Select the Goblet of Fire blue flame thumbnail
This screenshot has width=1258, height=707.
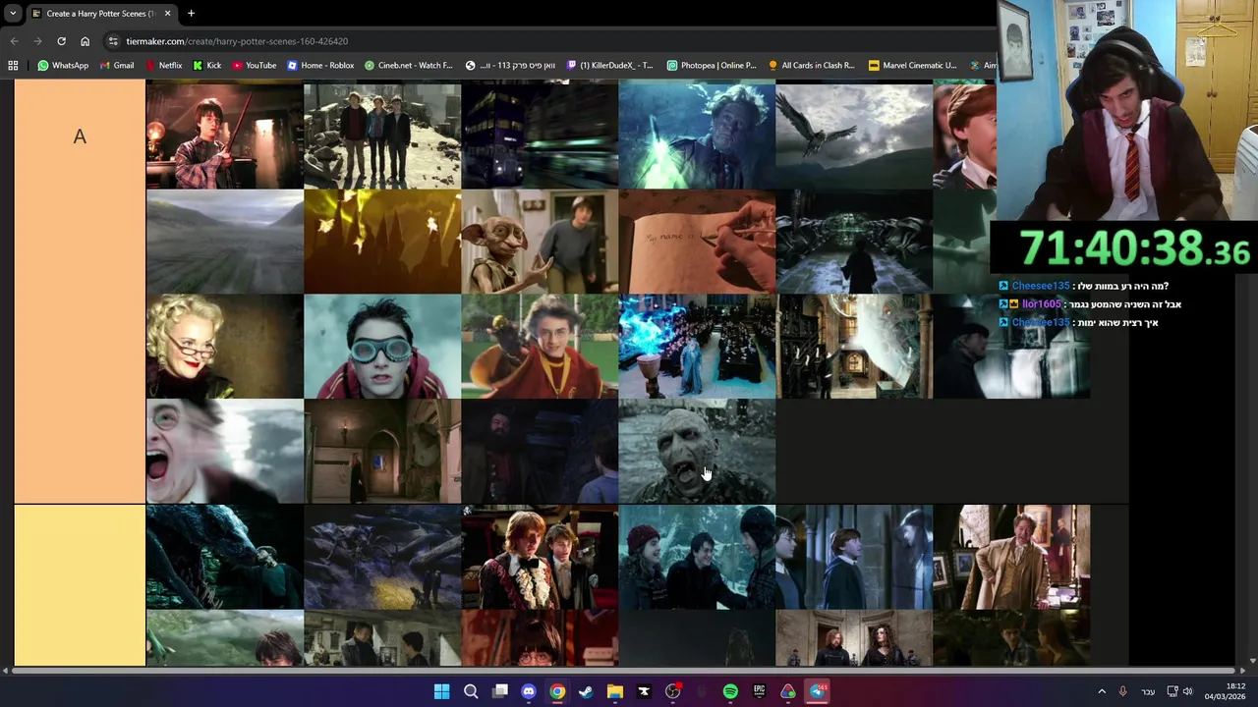697,347
